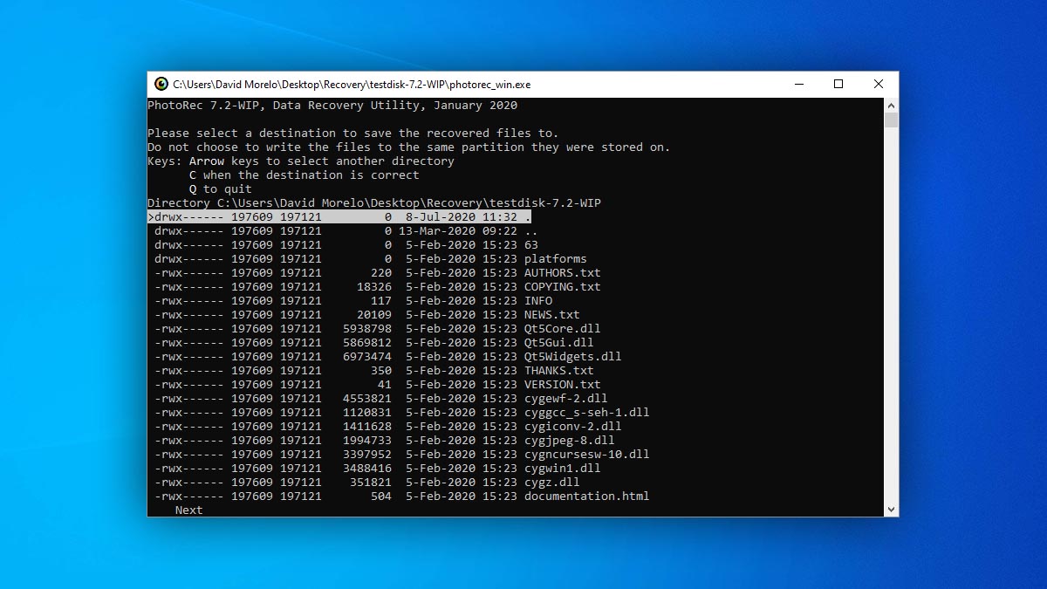Click the 'Do not choose to write' warning line

(409, 147)
